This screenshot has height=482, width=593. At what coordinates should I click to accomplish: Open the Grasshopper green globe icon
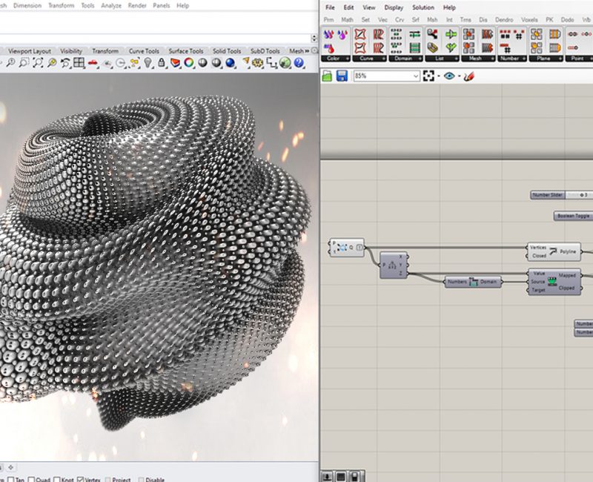(x=285, y=63)
